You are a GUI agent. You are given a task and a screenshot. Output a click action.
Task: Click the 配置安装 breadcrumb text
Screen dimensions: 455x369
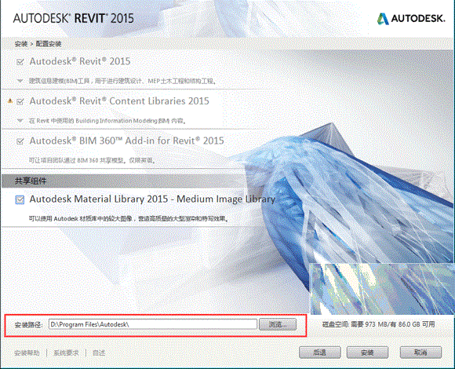(49, 44)
